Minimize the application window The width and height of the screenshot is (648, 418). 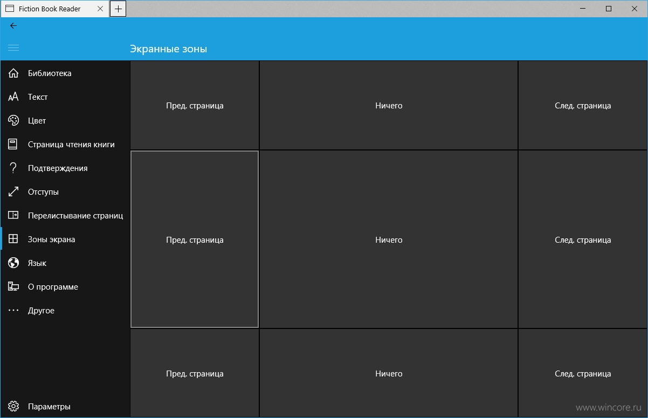point(583,9)
